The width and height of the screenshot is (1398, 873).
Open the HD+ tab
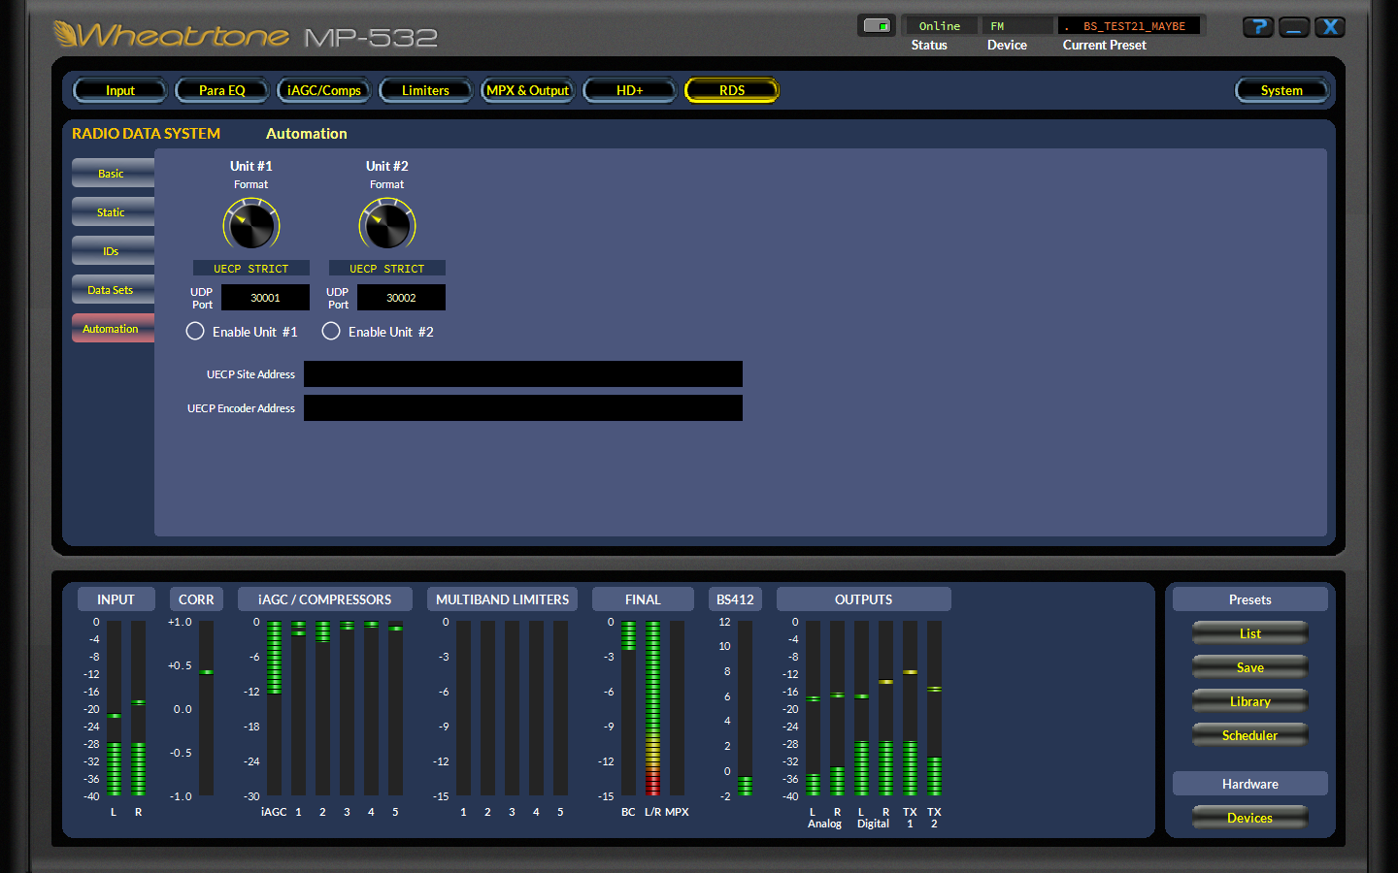(x=629, y=90)
